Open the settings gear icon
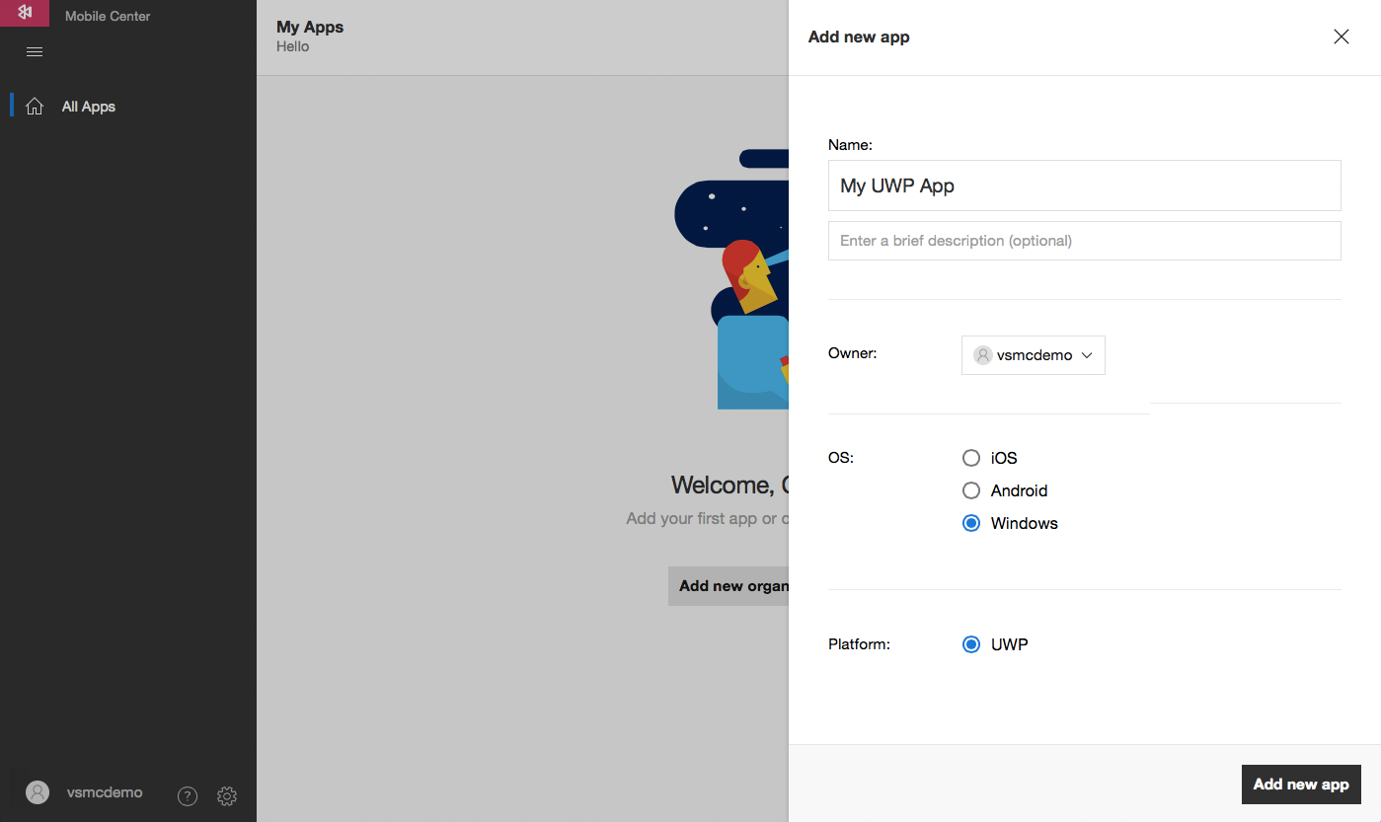 227,795
